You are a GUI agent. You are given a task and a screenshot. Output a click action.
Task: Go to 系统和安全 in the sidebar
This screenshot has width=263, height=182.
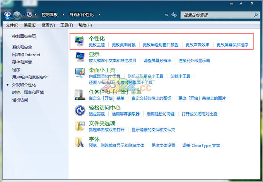22,47
